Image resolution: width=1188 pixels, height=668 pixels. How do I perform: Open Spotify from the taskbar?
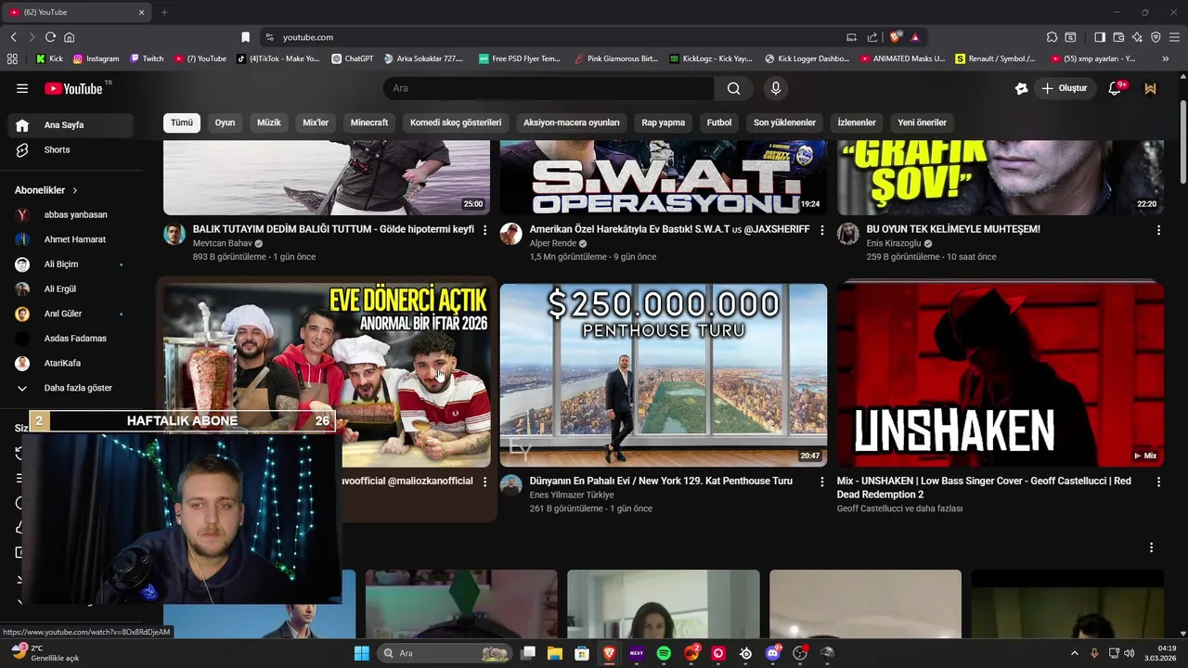tap(664, 653)
